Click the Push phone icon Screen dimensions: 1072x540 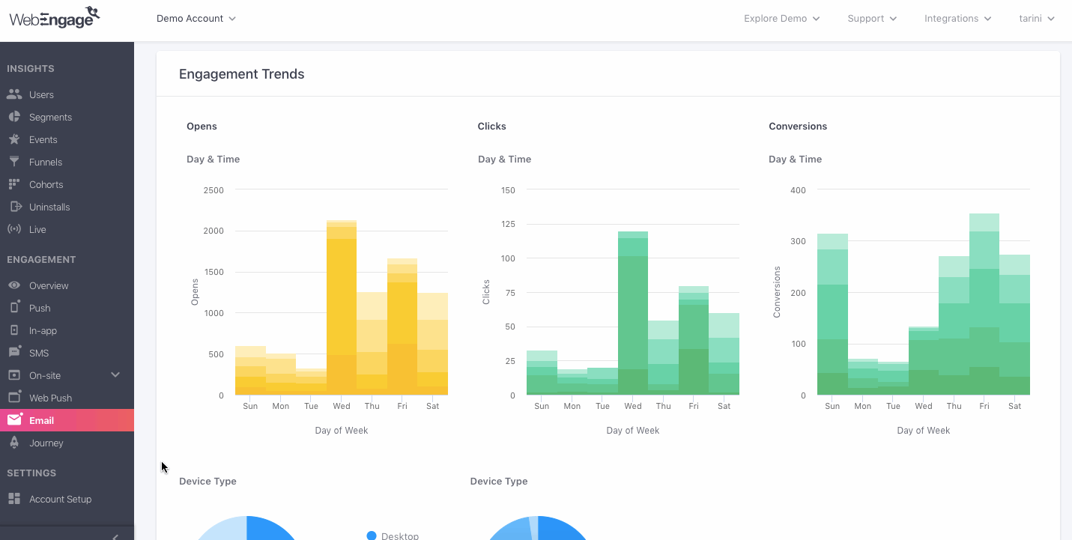[x=14, y=308]
